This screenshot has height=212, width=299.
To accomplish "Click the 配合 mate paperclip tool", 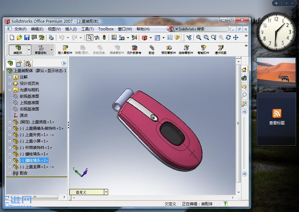I will coord(151,50).
